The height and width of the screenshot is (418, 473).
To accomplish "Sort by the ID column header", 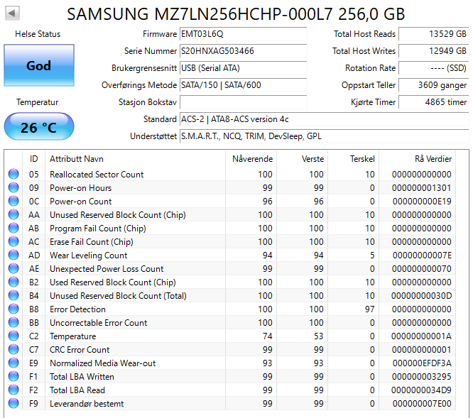I will coord(33,159).
